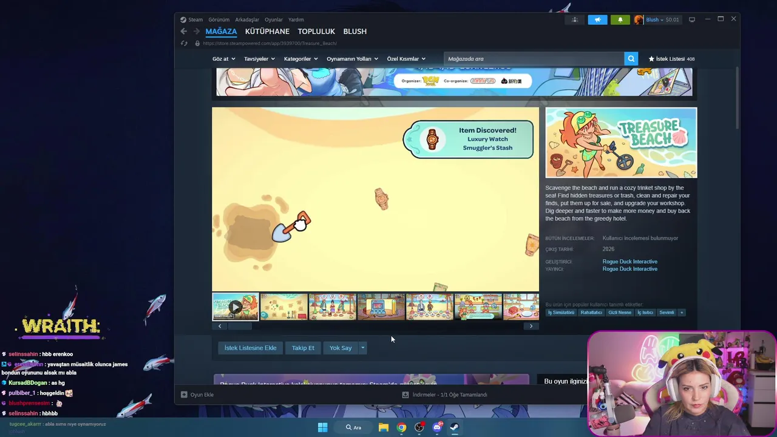The width and height of the screenshot is (777, 437).
Task: Expand the Özel Kısımlar dropdown
Action: click(x=406, y=59)
